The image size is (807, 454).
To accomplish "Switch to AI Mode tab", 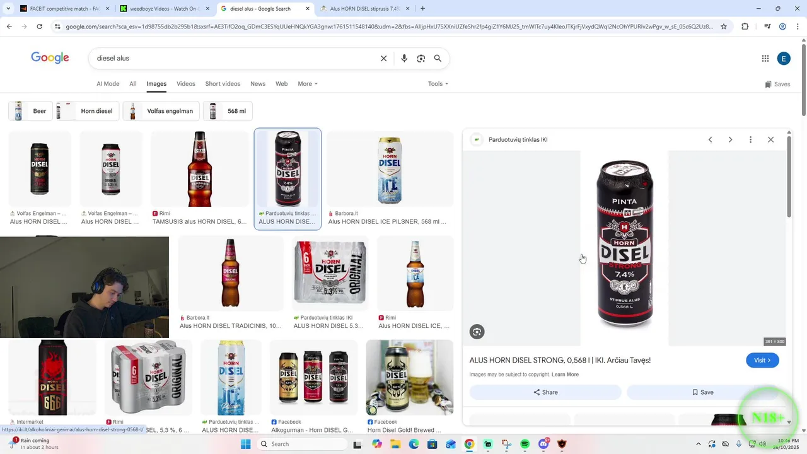I will [x=108, y=84].
